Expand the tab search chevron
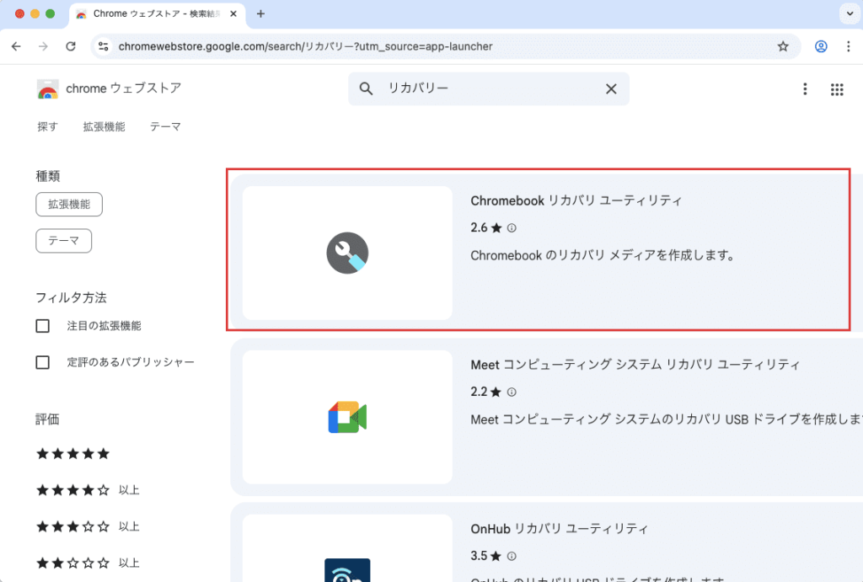863x582 pixels. pyautogui.click(x=850, y=13)
